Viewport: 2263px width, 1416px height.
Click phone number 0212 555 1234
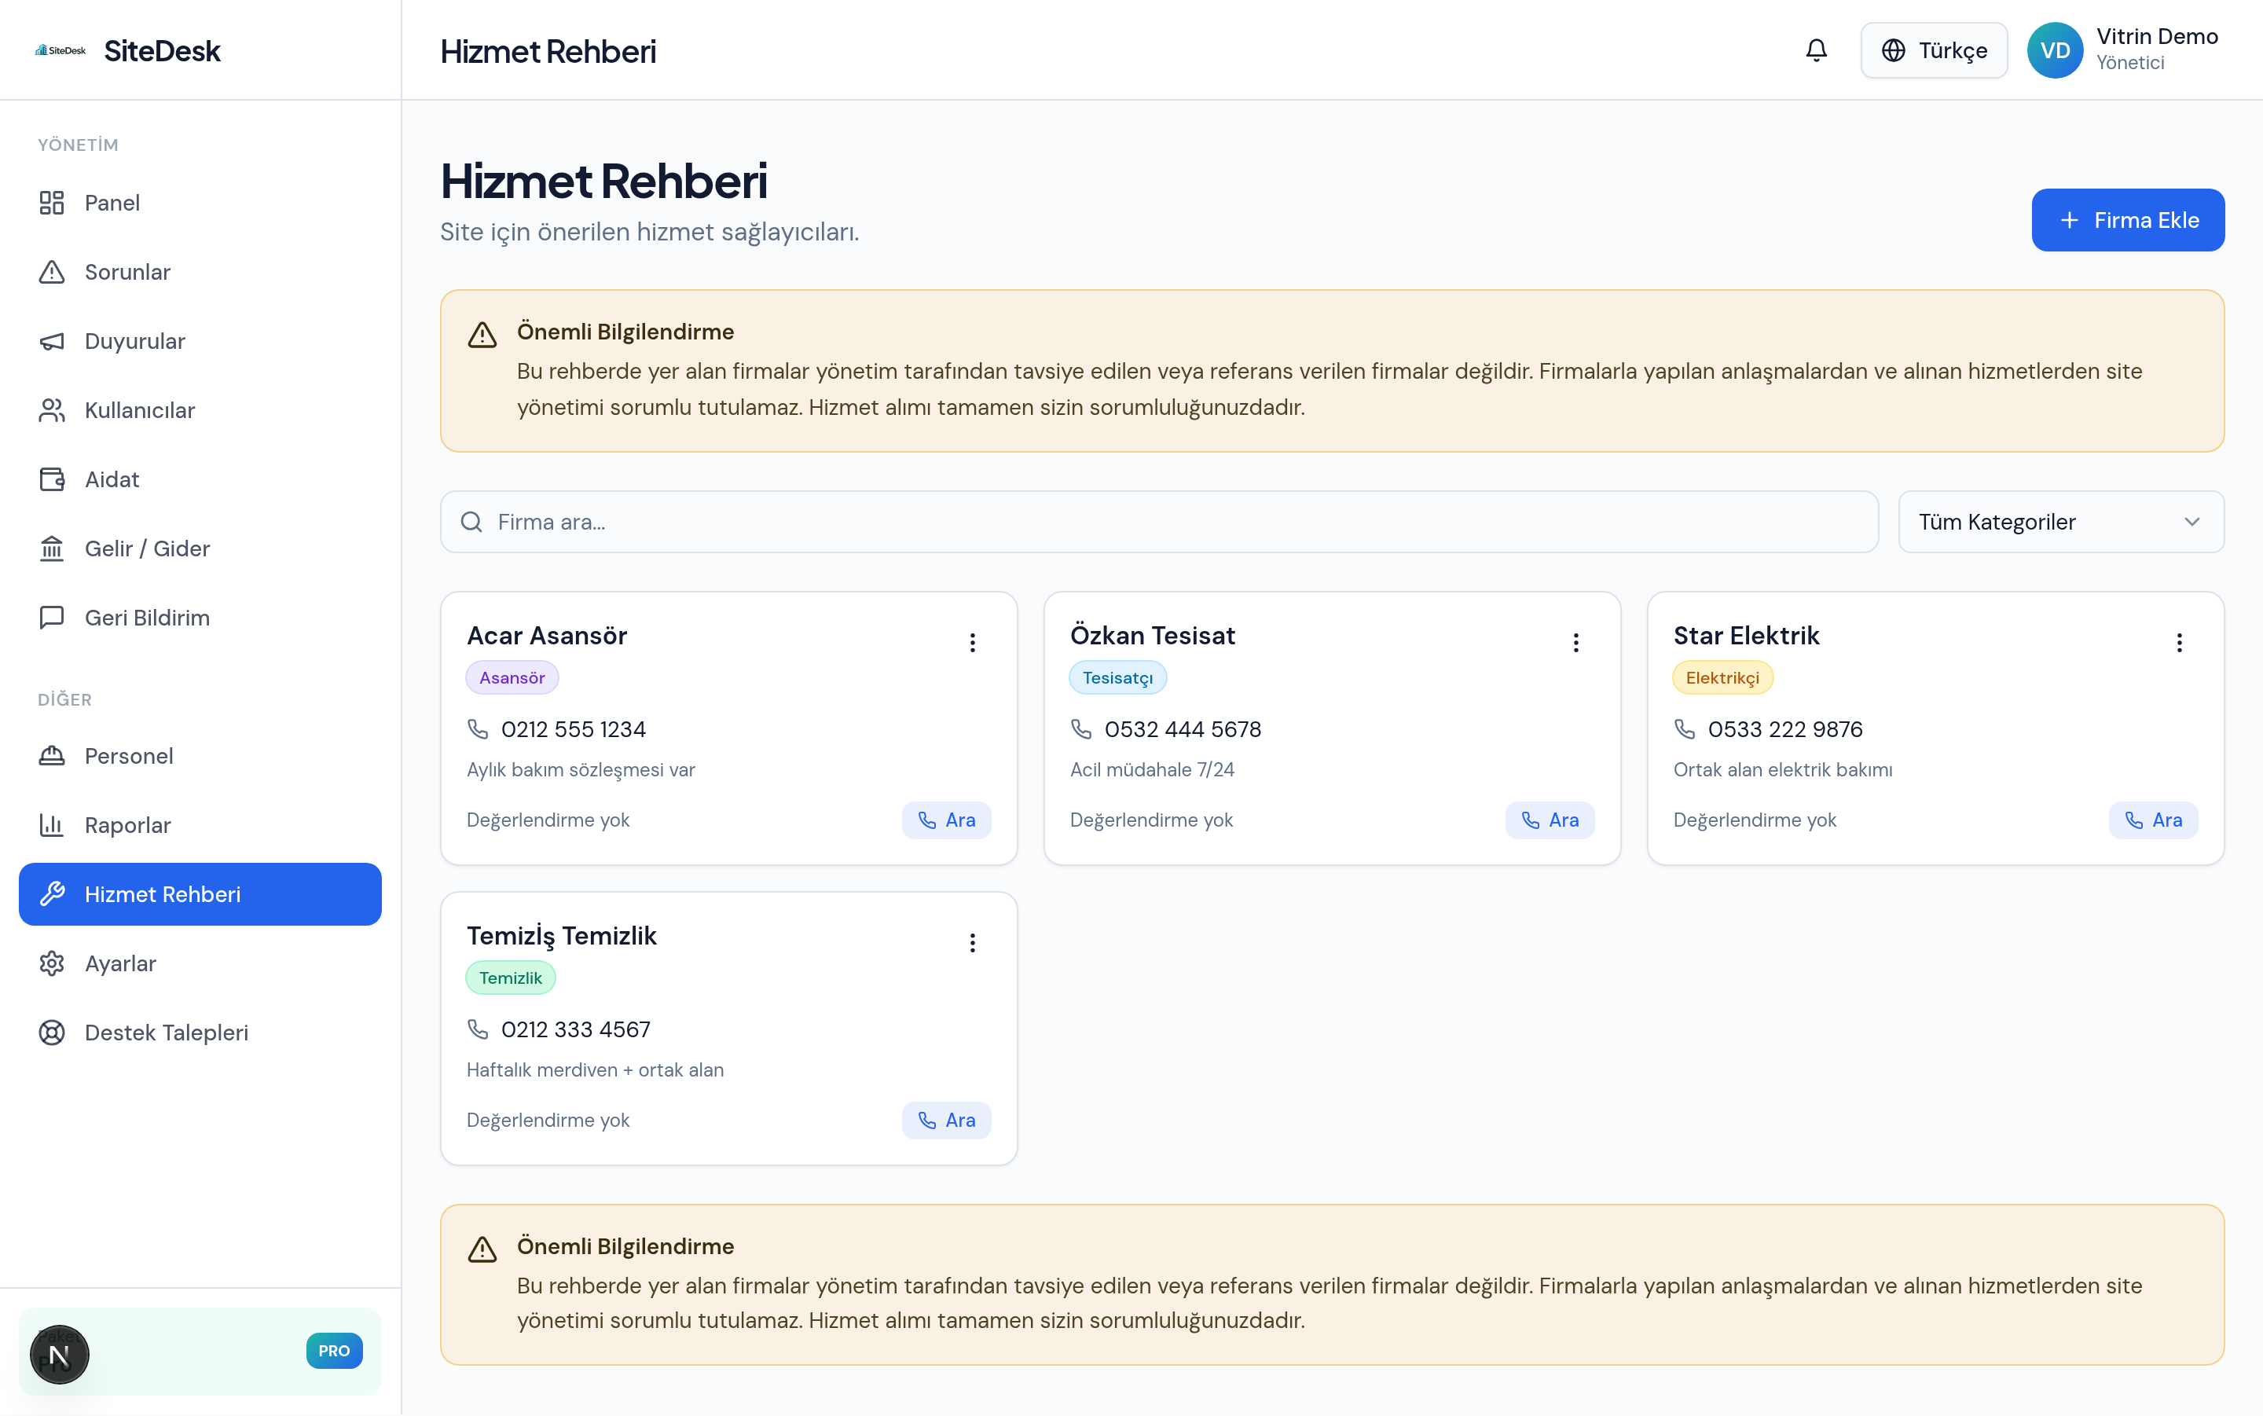(x=573, y=729)
